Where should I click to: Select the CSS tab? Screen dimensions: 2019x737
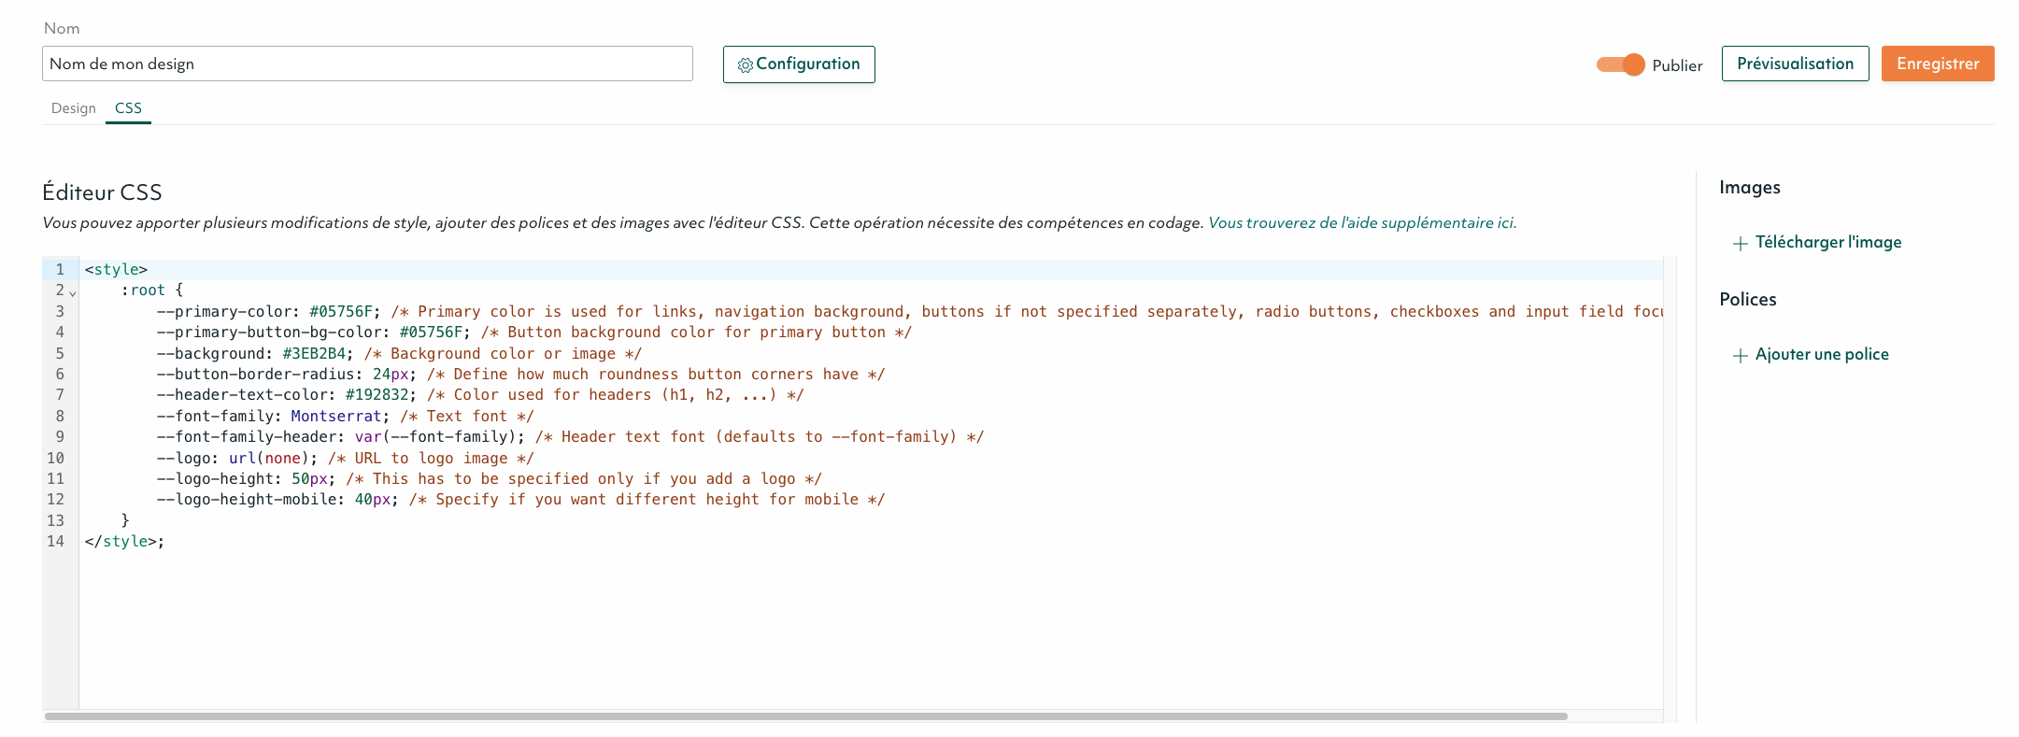point(128,108)
